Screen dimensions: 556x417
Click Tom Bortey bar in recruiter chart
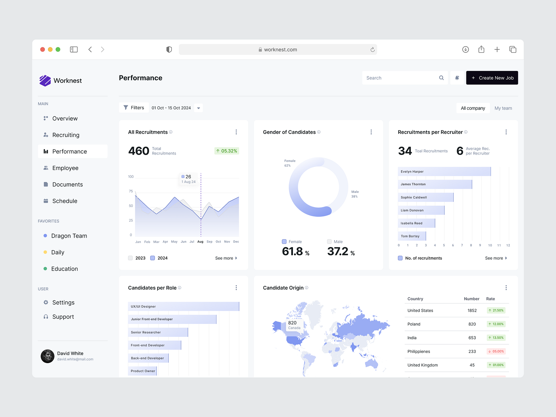tap(412, 236)
